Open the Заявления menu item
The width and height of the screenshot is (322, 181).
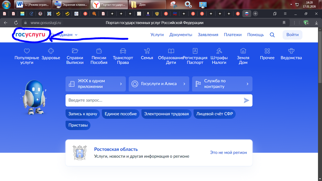[208, 35]
